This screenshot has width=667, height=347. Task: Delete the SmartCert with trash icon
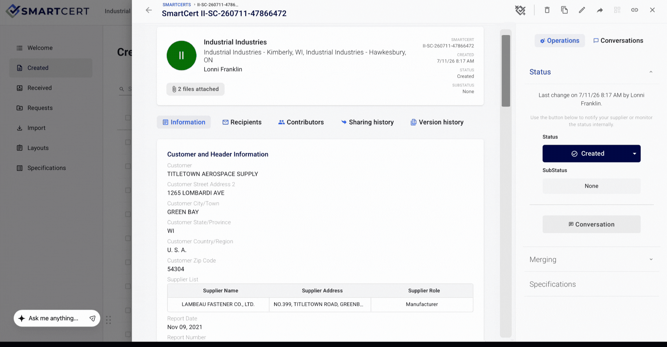pyautogui.click(x=547, y=10)
